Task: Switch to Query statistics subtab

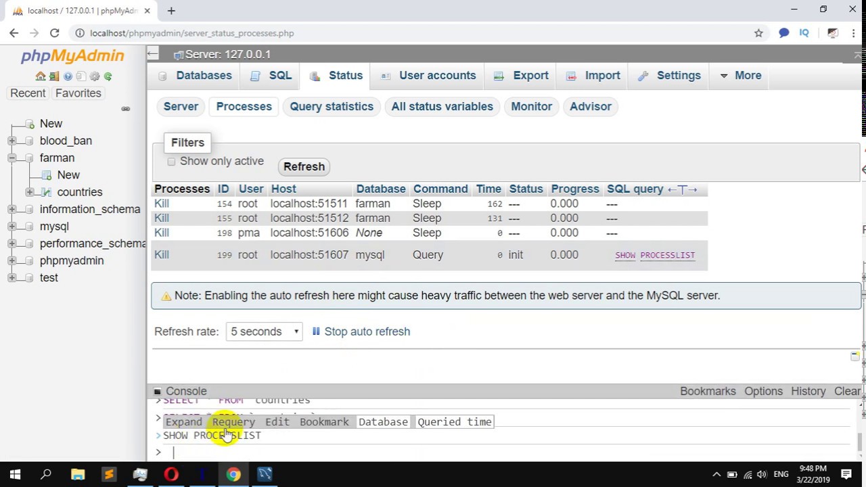Action: pyautogui.click(x=332, y=107)
